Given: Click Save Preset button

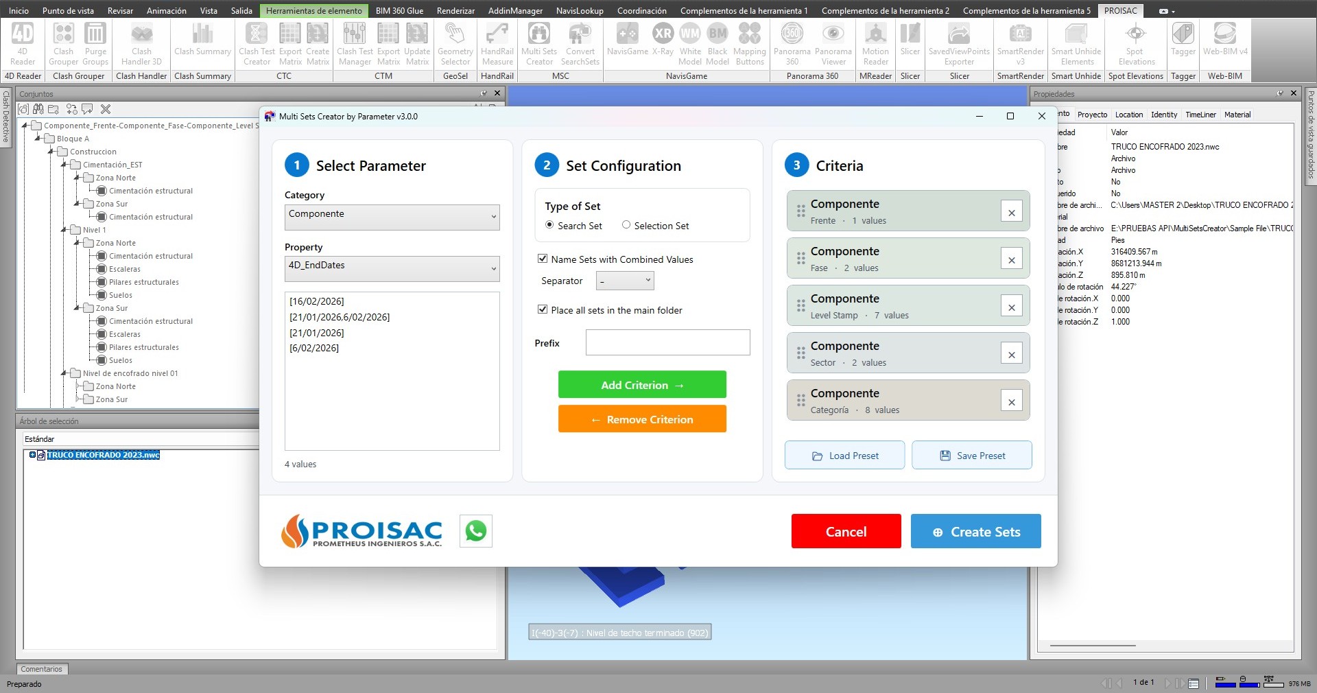Looking at the screenshot, I should pos(972,456).
